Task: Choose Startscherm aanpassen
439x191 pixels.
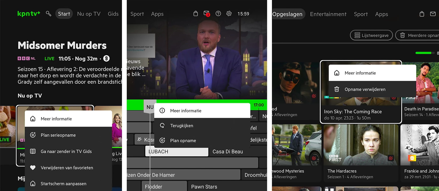Action: [68, 184]
